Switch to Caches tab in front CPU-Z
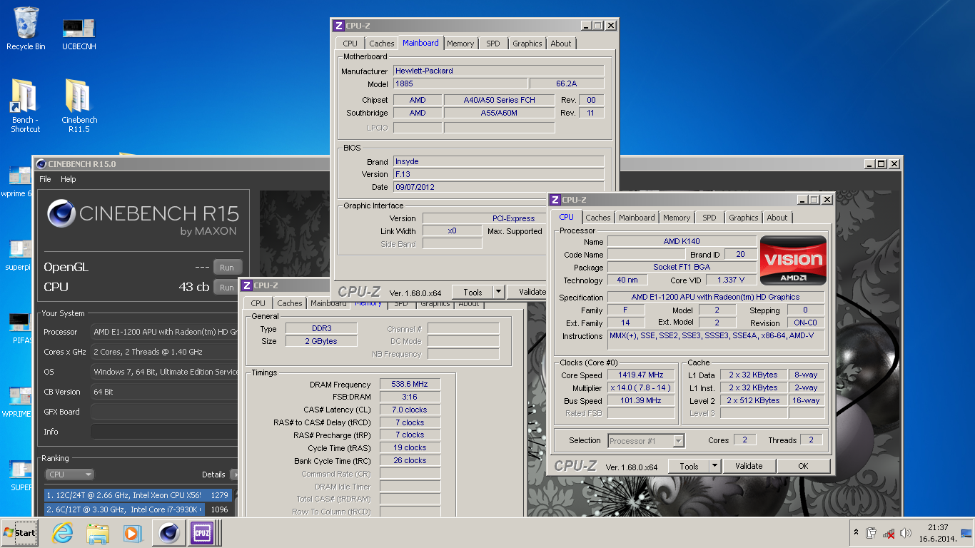The width and height of the screenshot is (975, 548). tap(598, 218)
